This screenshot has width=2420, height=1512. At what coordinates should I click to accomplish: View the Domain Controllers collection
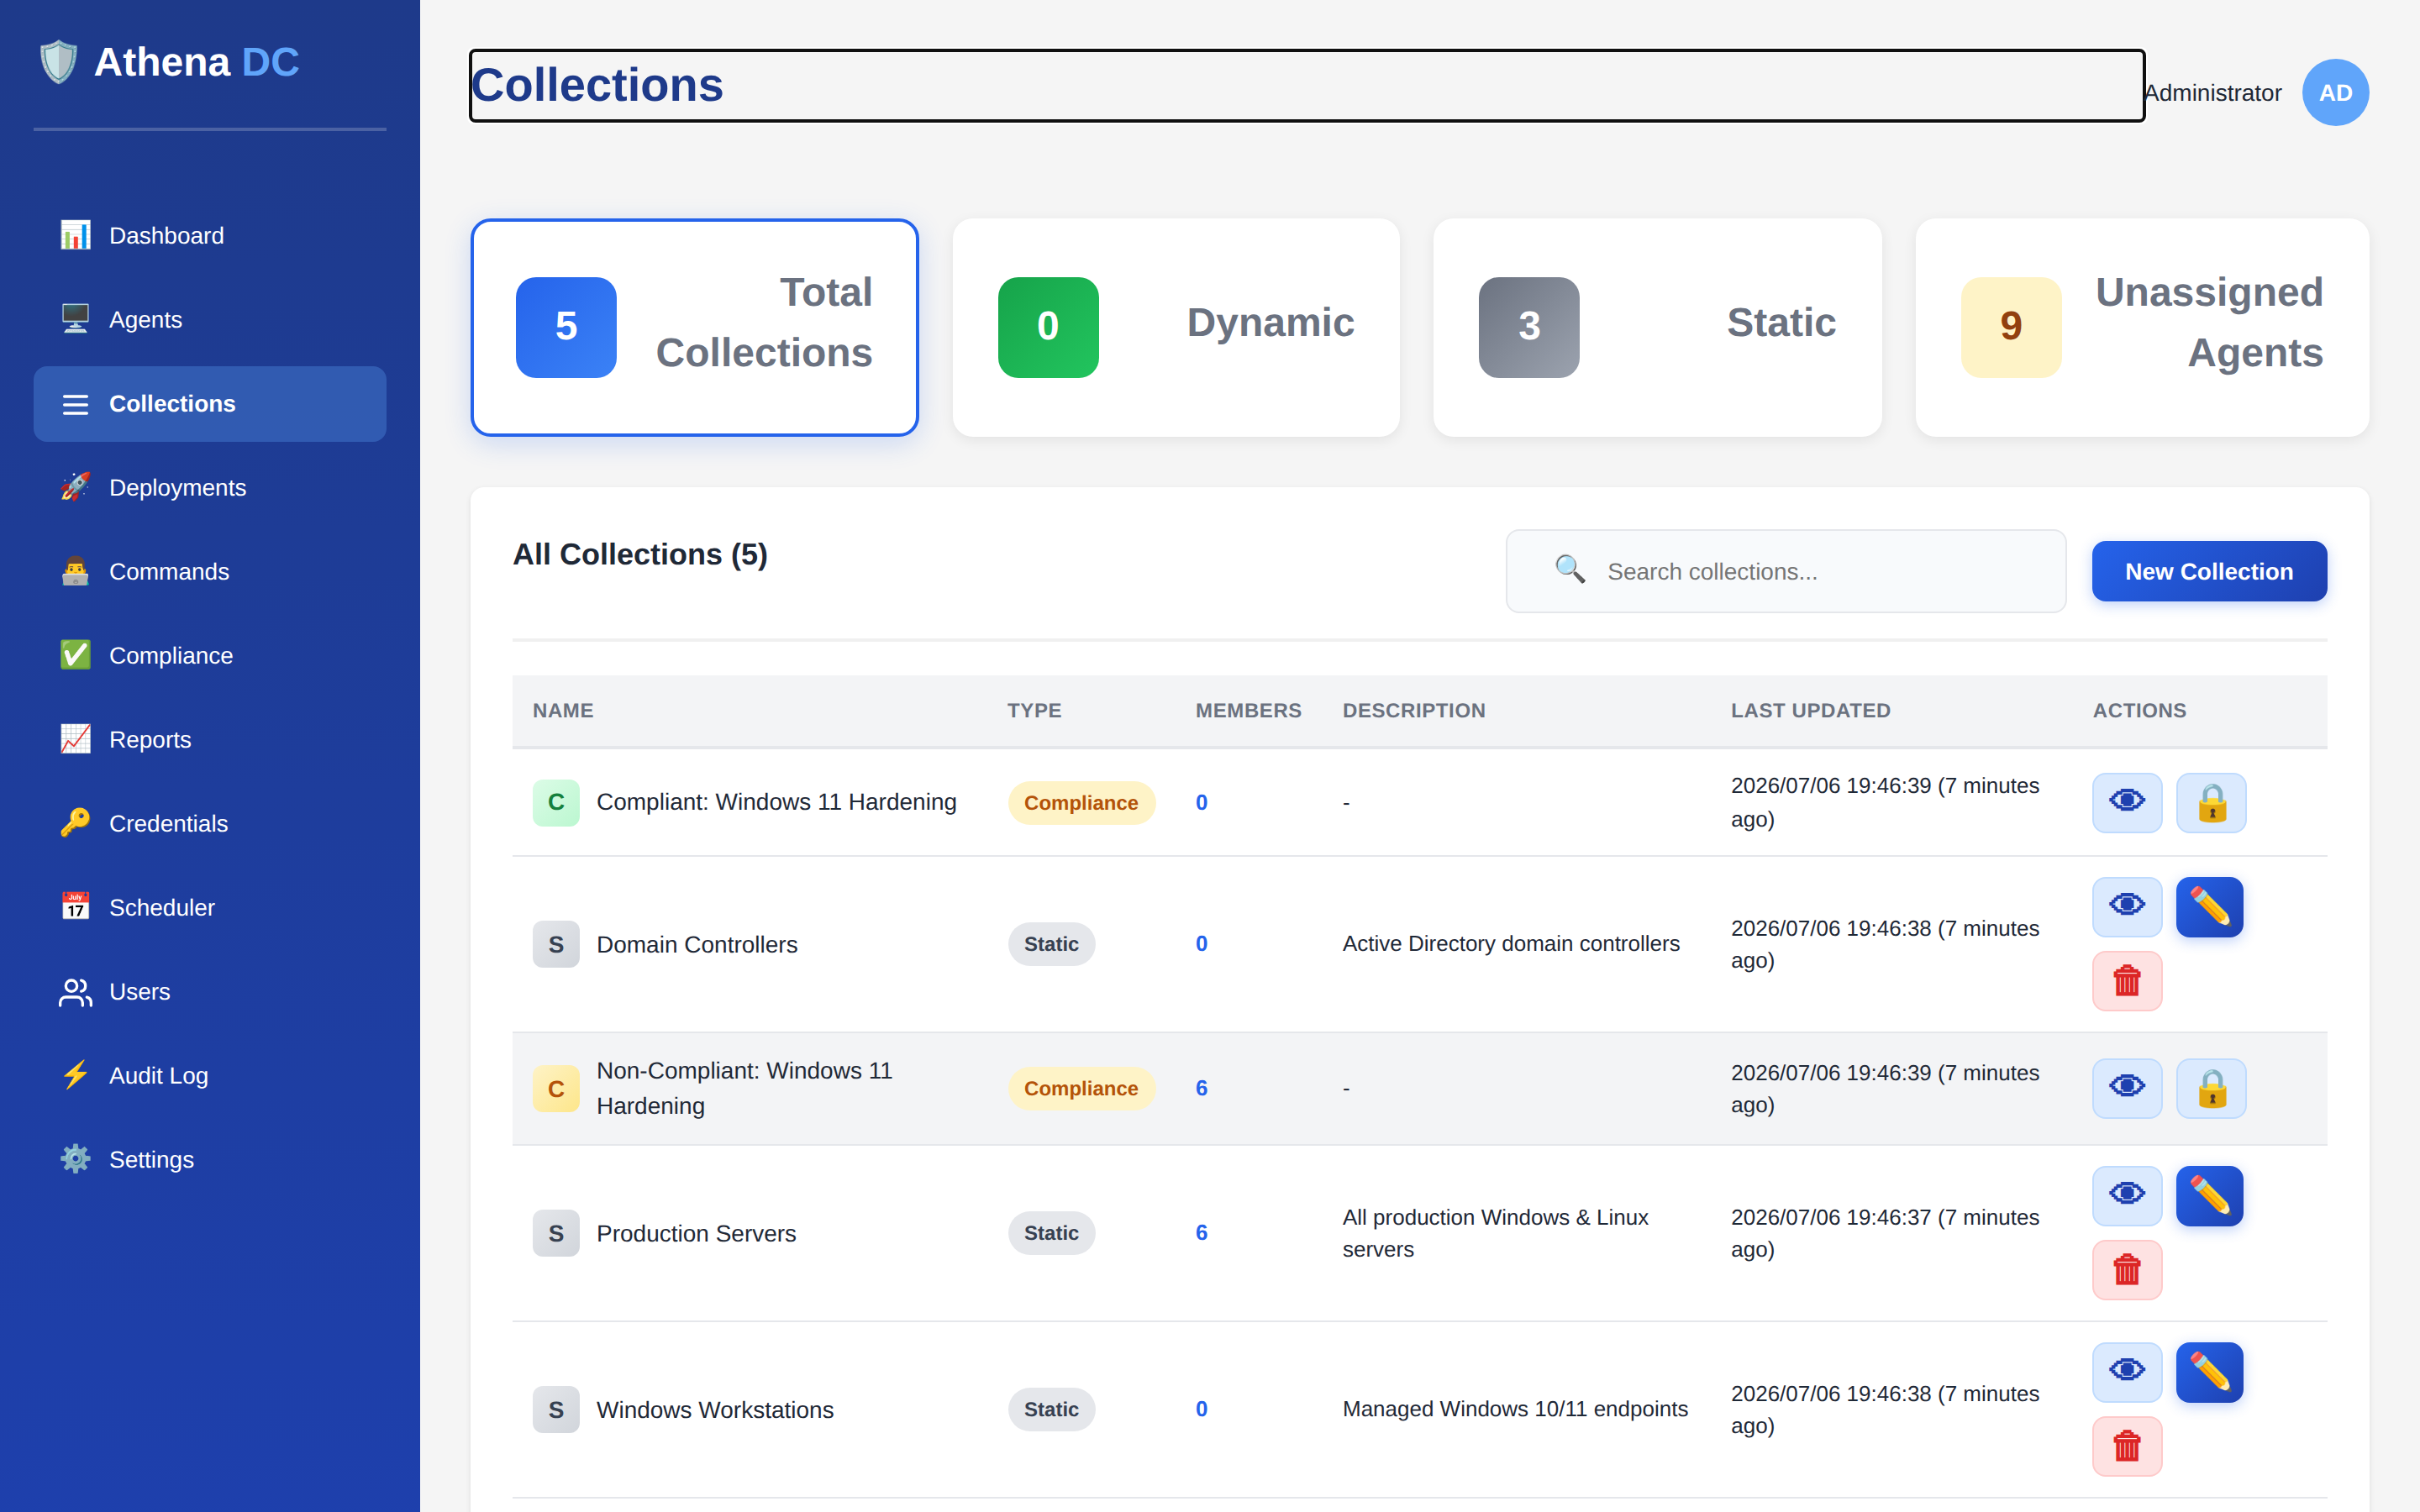coord(2127,907)
